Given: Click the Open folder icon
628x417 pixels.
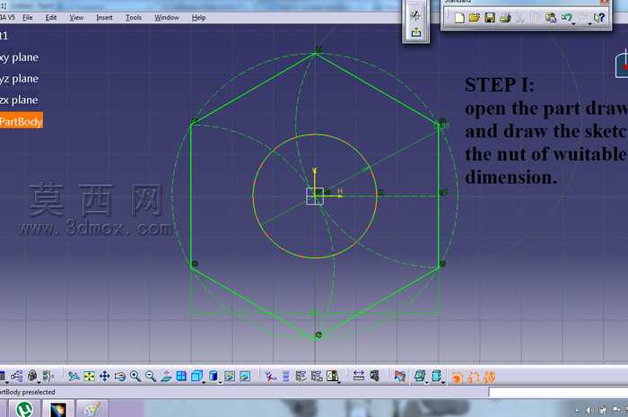Looking at the screenshot, I should [x=475, y=18].
